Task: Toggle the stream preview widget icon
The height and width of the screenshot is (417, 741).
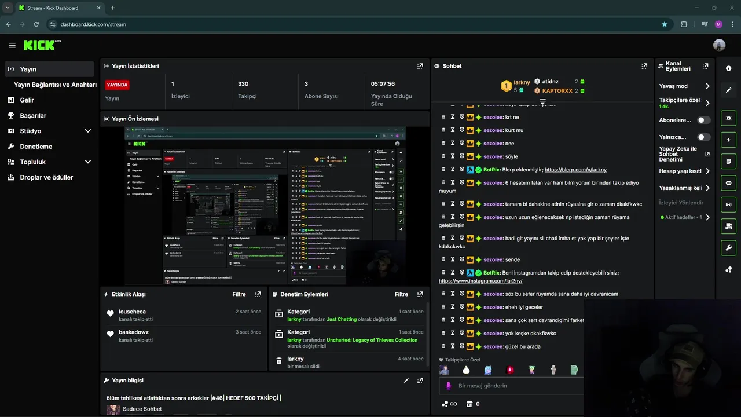Action: [x=729, y=118]
